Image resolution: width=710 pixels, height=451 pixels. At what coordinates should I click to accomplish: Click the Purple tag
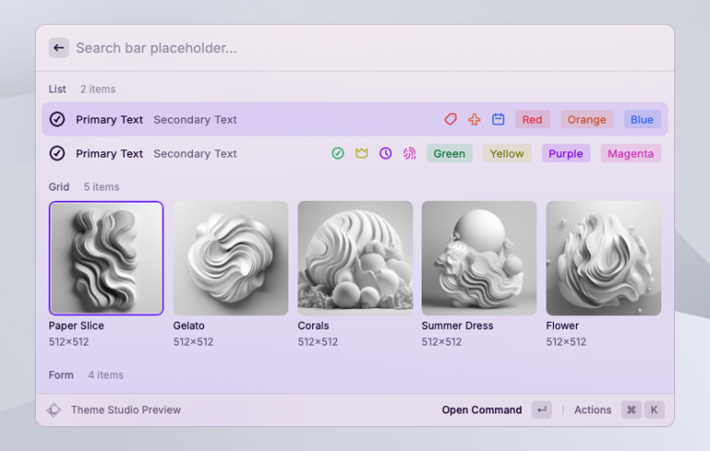click(566, 154)
